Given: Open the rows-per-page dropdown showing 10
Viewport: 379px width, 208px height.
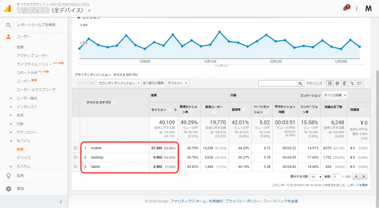Looking at the screenshot, I should pyautogui.click(x=316, y=177).
